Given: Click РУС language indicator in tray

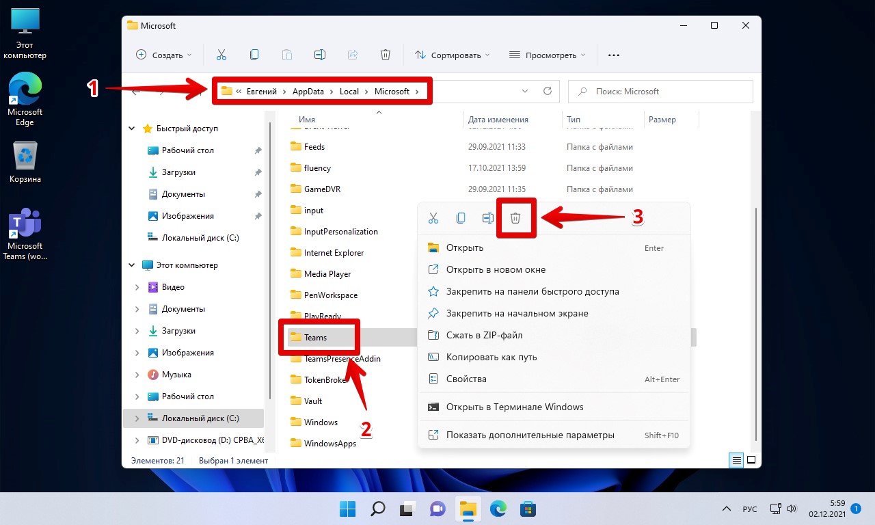Looking at the screenshot, I should click(750, 509).
